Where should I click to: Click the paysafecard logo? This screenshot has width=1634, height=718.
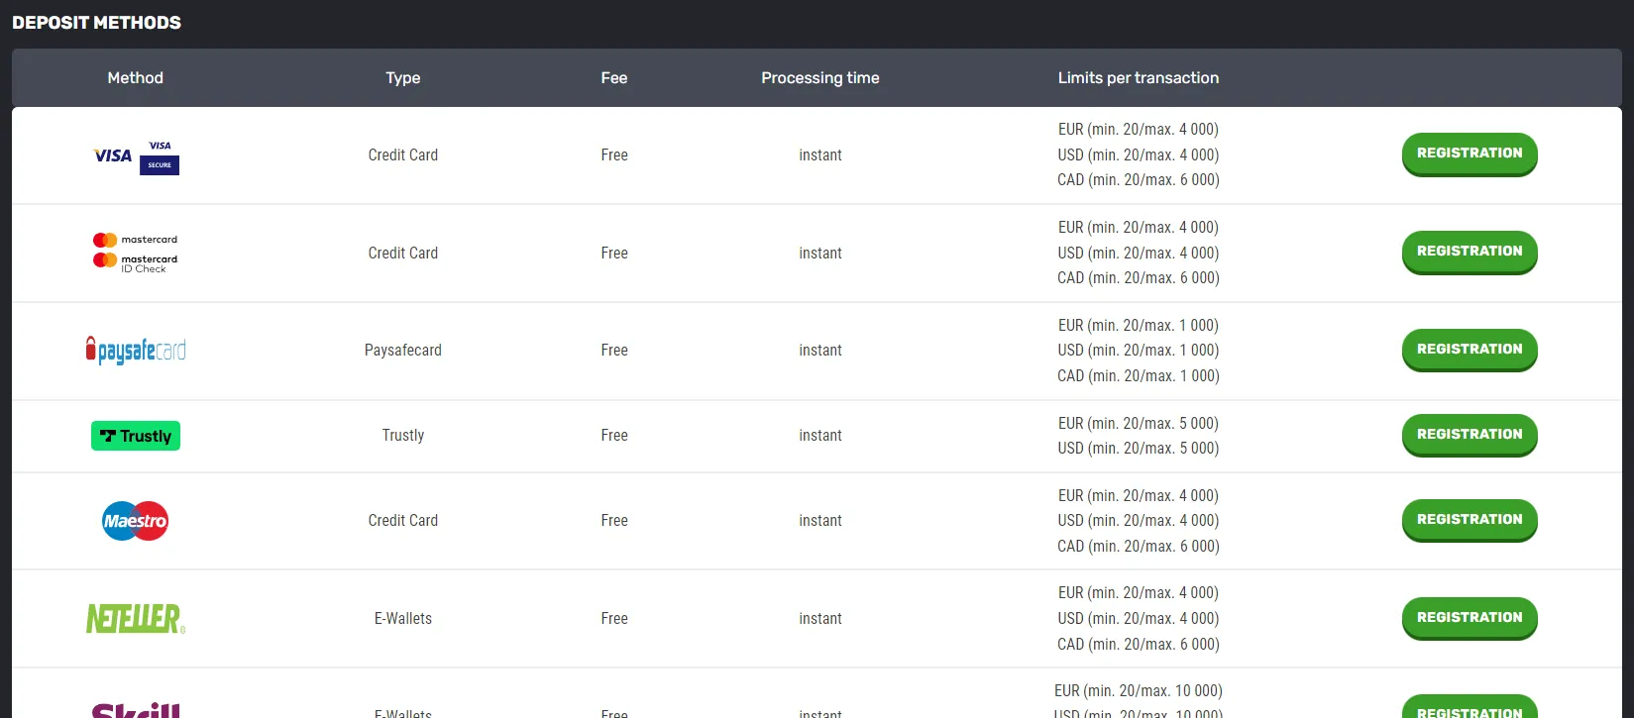click(x=136, y=351)
